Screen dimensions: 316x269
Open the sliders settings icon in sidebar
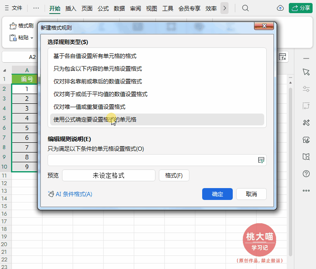pyautogui.click(x=306, y=89)
